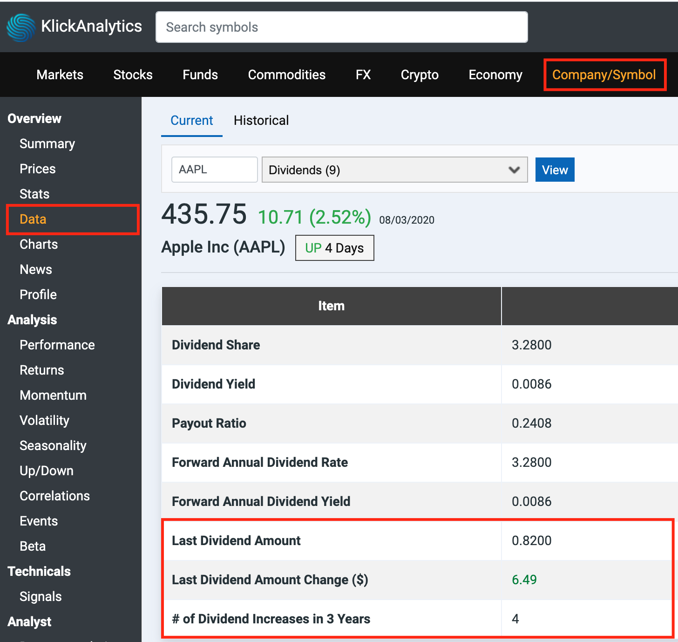Select Last Dividend Amount Change ($) label
This screenshot has width=678, height=642.
click(270, 580)
